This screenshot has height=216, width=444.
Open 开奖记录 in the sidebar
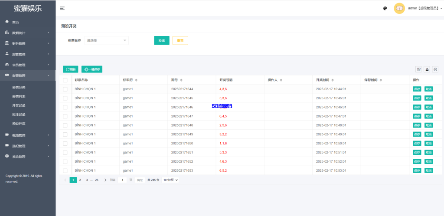[19, 105]
